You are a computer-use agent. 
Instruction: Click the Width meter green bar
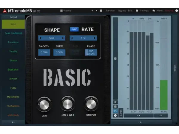163,95
